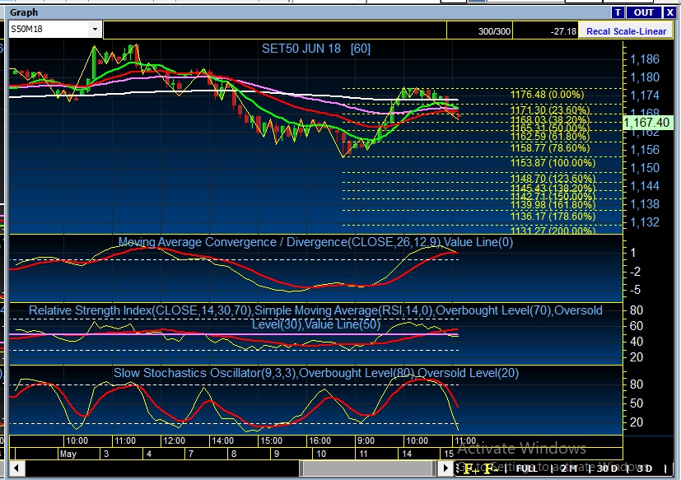Image resolution: width=681 pixels, height=480 pixels.
Task: Open the S50M18 symbol dropdown
Action: point(95,30)
